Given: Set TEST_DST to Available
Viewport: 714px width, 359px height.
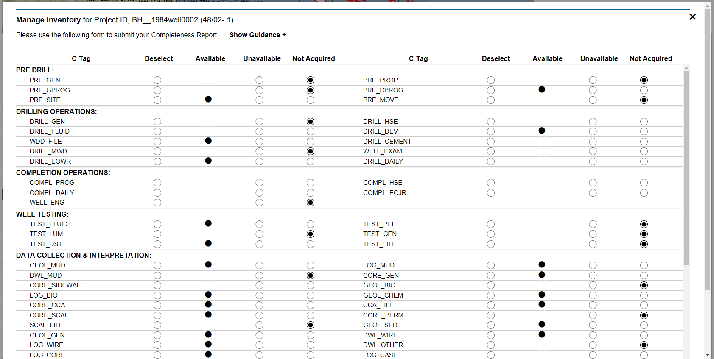Looking at the screenshot, I should (x=208, y=243).
